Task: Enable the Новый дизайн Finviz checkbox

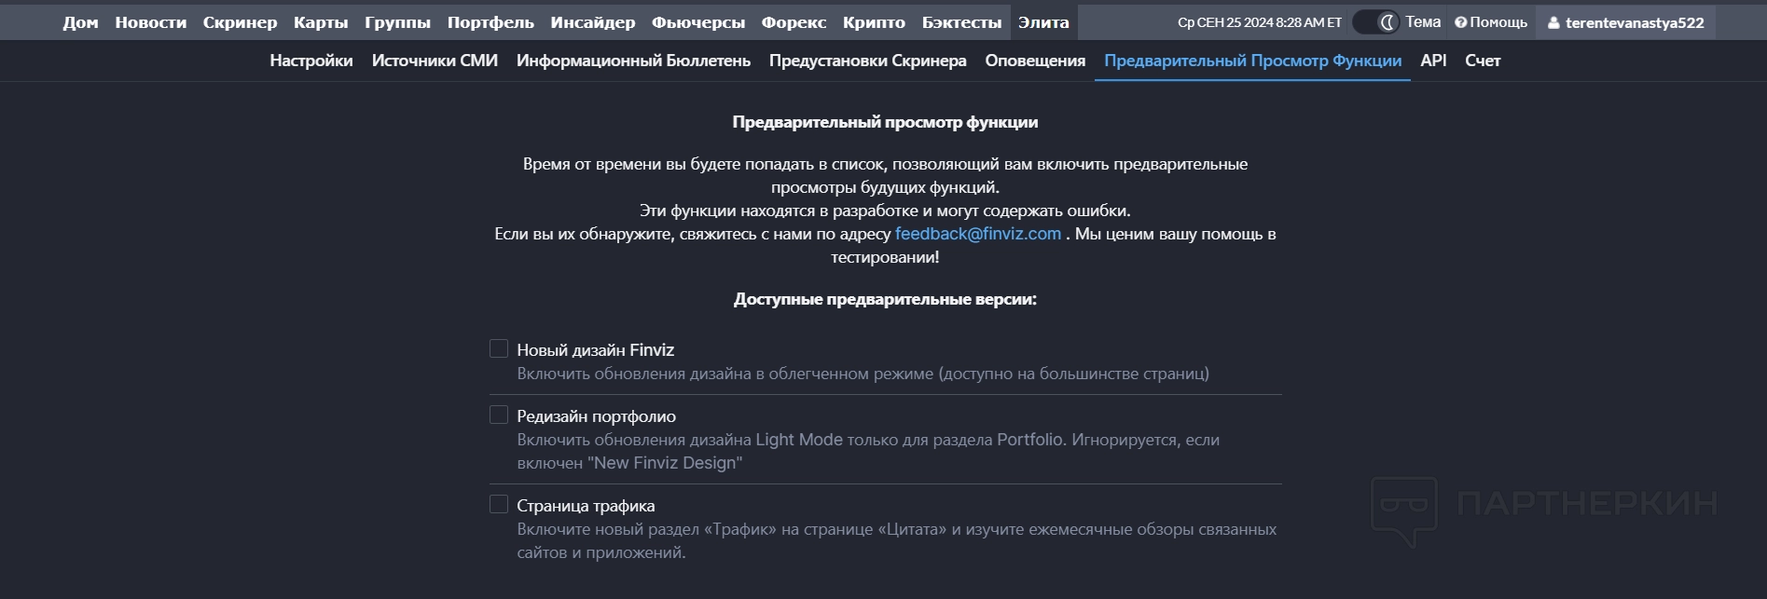Action: (499, 349)
